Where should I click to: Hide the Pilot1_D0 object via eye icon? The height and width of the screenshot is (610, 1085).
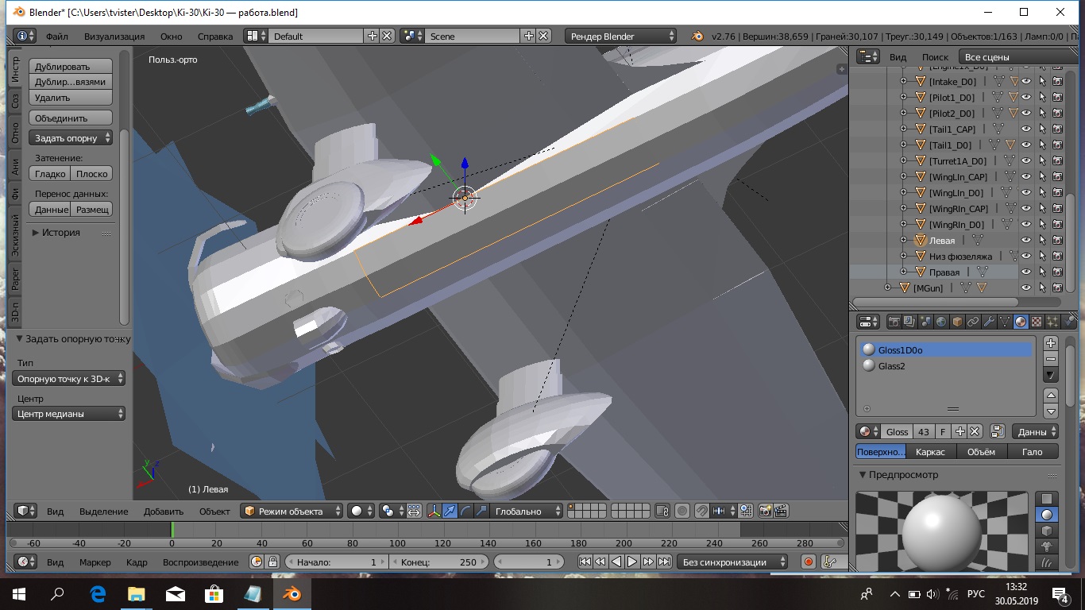pyautogui.click(x=1026, y=98)
